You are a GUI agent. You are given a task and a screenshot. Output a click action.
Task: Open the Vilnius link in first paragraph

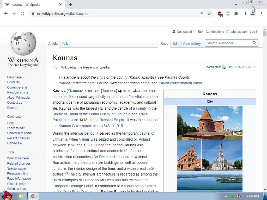tap(140, 97)
